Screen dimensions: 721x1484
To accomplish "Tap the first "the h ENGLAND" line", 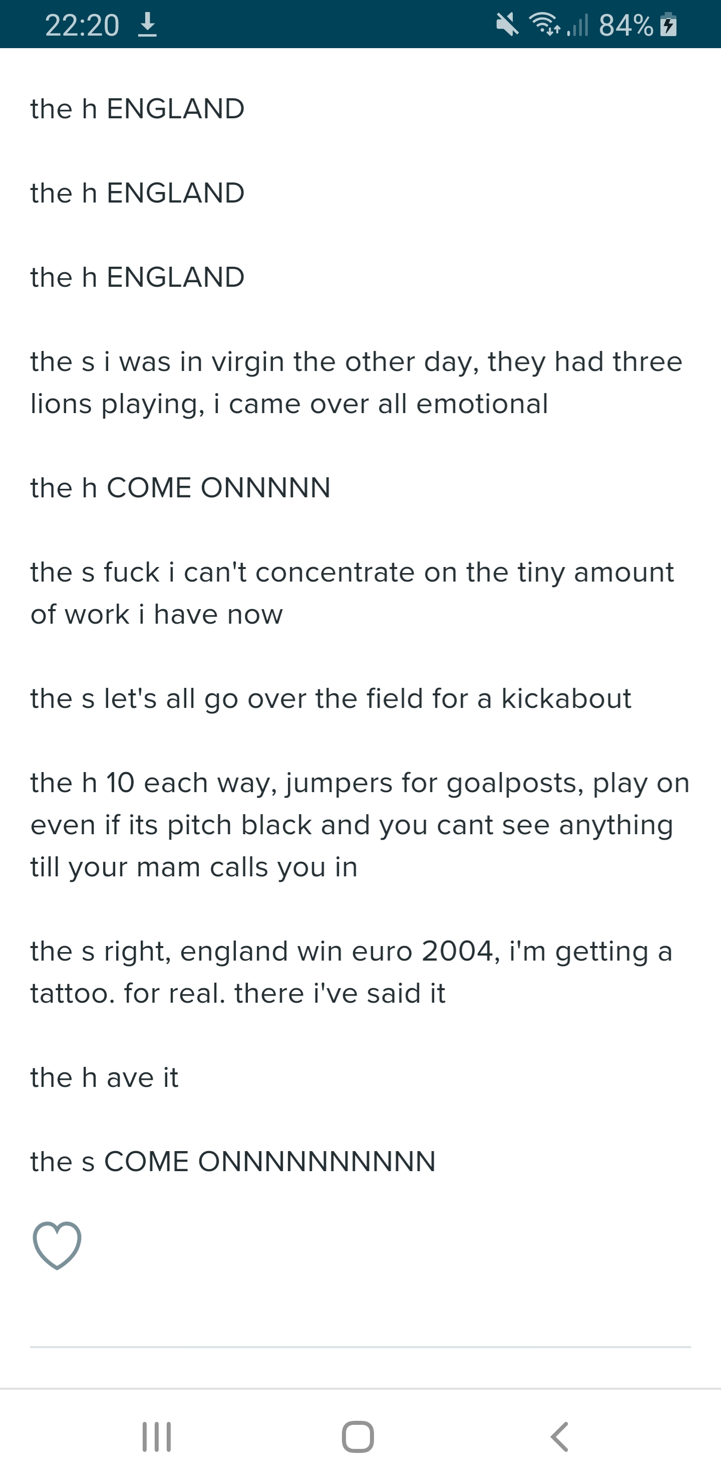I will (138, 109).
